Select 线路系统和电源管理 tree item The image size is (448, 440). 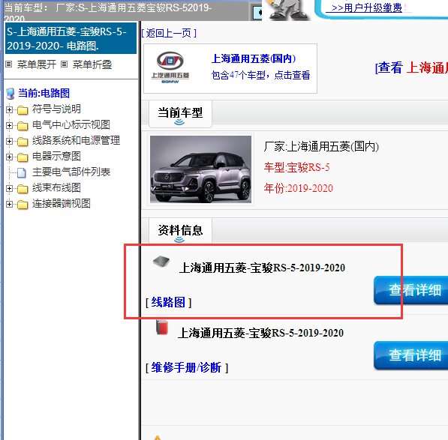(x=76, y=140)
